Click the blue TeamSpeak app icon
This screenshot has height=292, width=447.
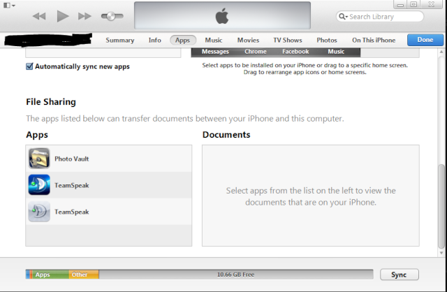tap(39, 185)
